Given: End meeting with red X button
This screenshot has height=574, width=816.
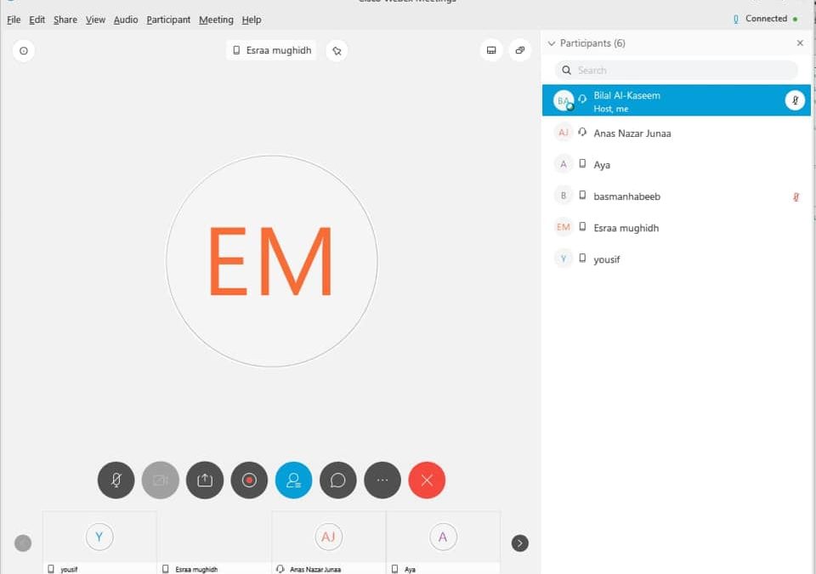Looking at the screenshot, I should (x=427, y=480).
